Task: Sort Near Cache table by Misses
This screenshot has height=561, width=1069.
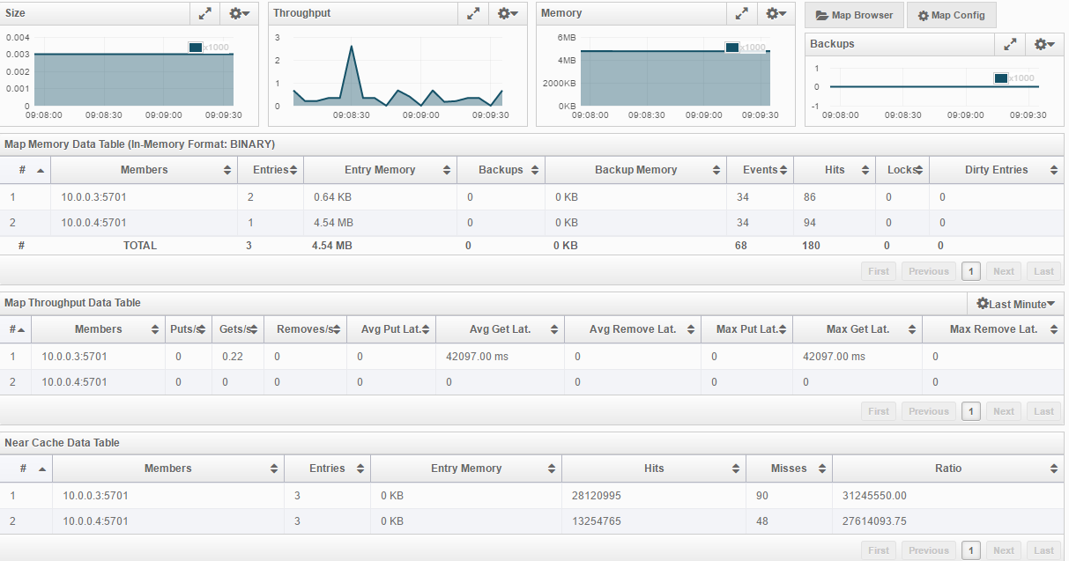Action: click(789, 469)
